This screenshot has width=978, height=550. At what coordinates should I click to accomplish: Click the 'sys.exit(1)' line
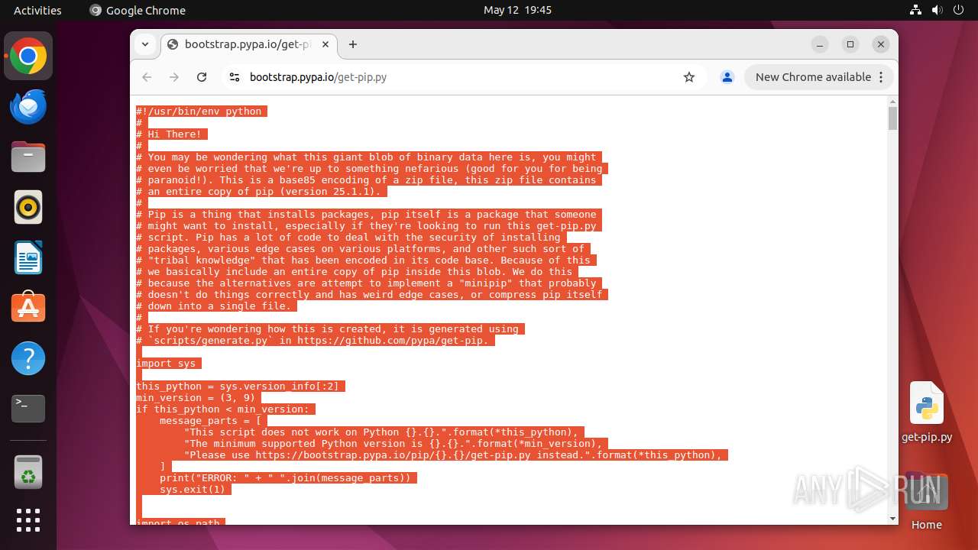(193, 490)
